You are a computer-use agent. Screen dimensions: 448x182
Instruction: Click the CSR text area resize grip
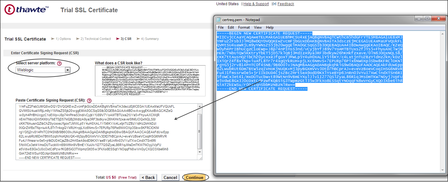coord(200,158)
